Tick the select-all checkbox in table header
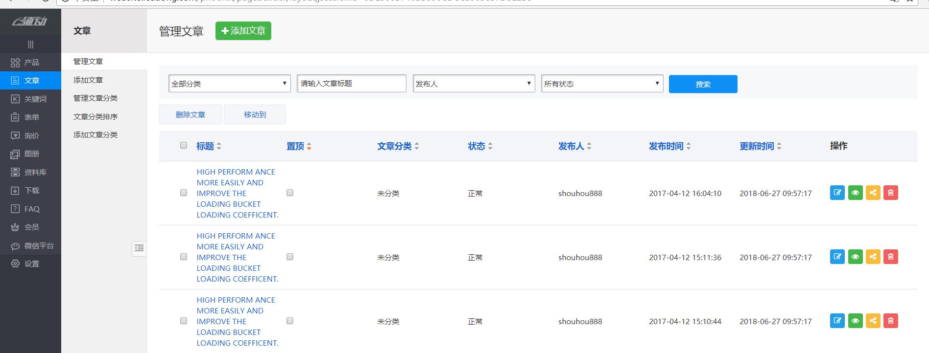This screenshot has height=353, width=929. [x=184, y=145]
